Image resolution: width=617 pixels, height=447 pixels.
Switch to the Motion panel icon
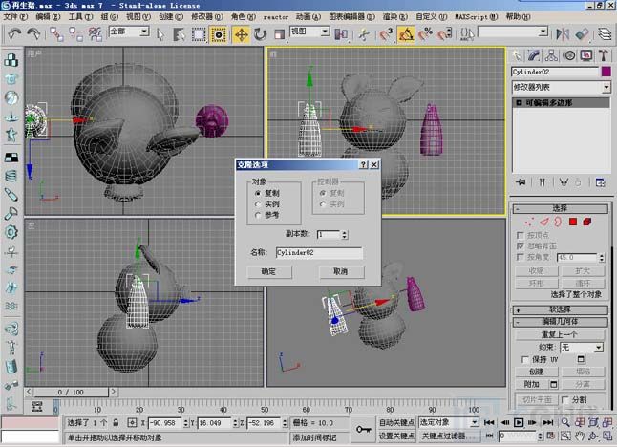(569, 55)
